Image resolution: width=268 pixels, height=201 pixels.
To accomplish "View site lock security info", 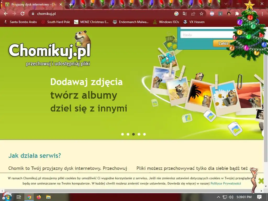I will point(33,14).
